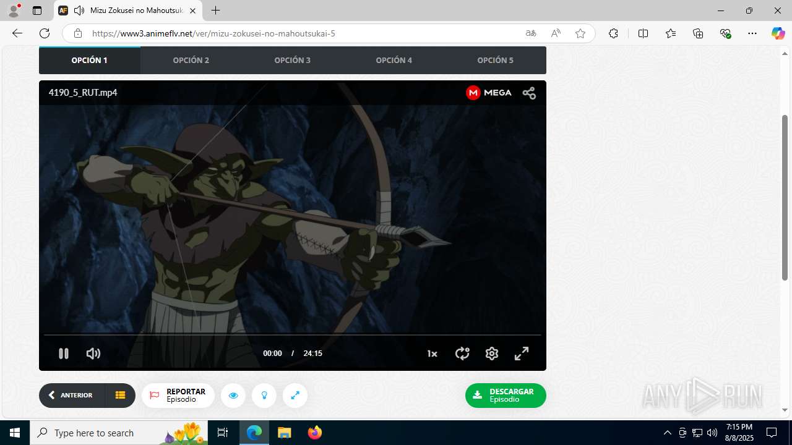Open taskbar clock showing 7:15 PM
Image resolution: width=792 pixels, height=445 pixels.
tap(739, 433)
